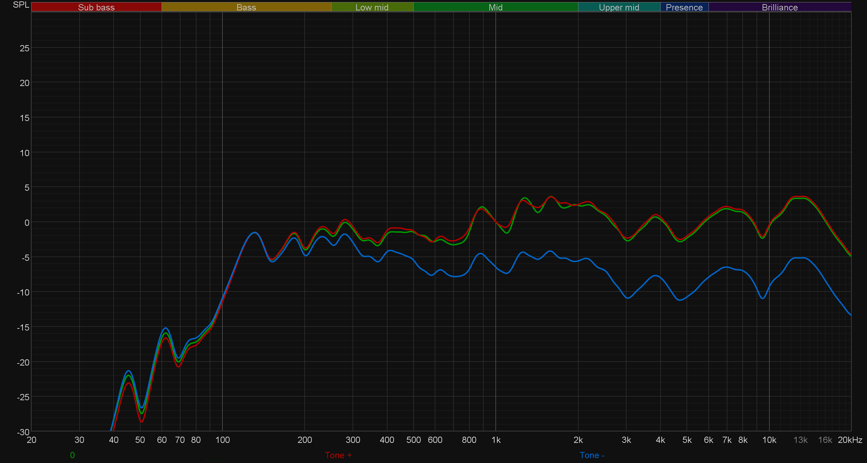867x463 pixels.
Task: Click the -30 dB level axis label
Action: coord(23,432)
